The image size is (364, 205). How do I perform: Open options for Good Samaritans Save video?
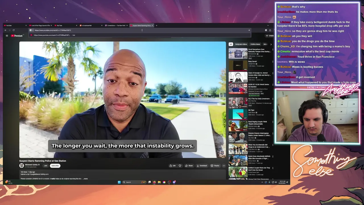click(x=273, y=50)
